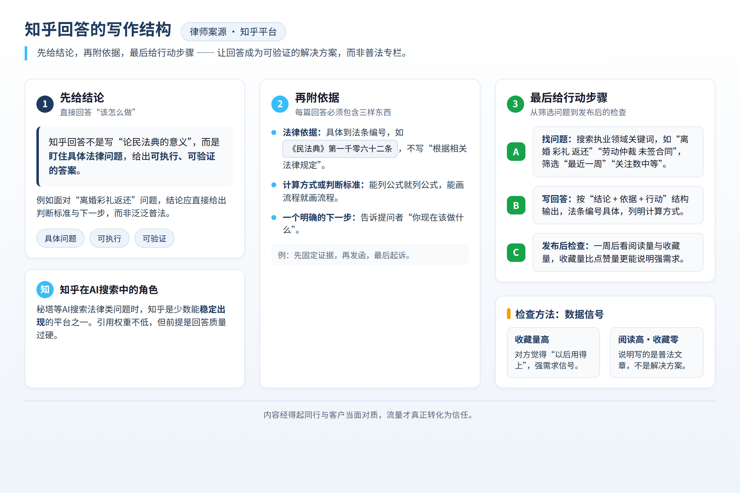Viewport: 740px width, 493px height.
Task: Click the 再附依据 heading
Action: pos(317,98)
